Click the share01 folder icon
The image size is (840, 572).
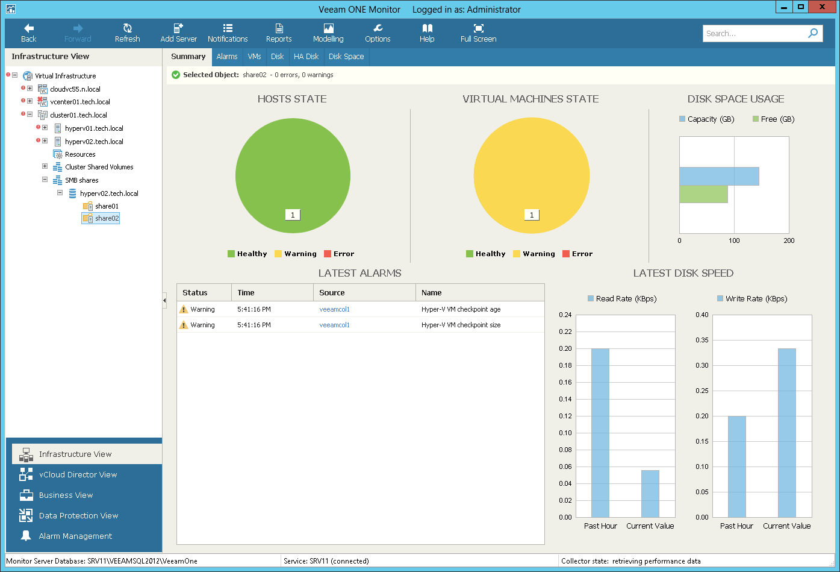(x=88, y=206)
